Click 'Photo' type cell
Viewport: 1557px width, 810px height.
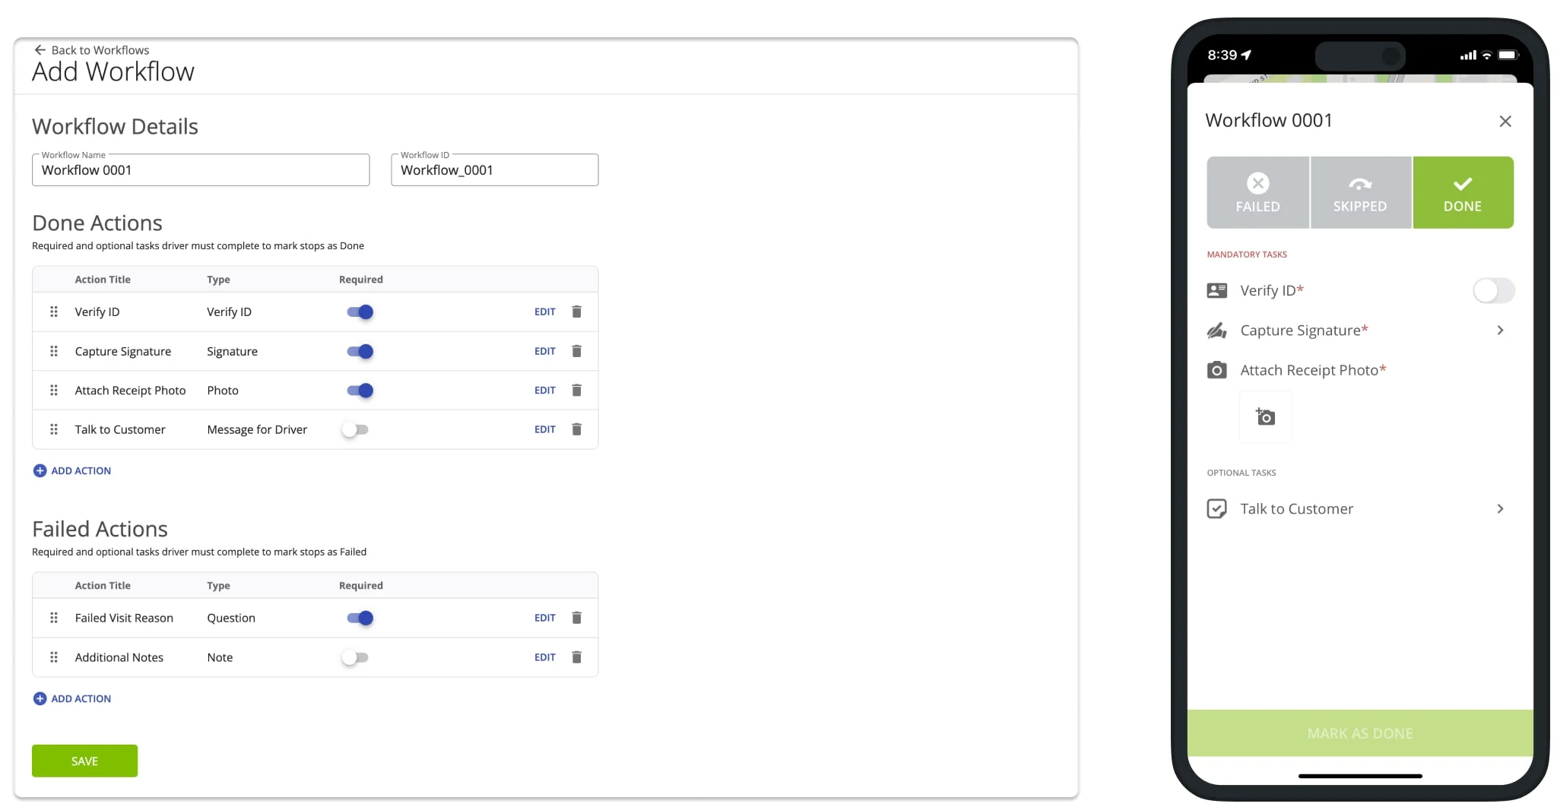pos(223,390)
